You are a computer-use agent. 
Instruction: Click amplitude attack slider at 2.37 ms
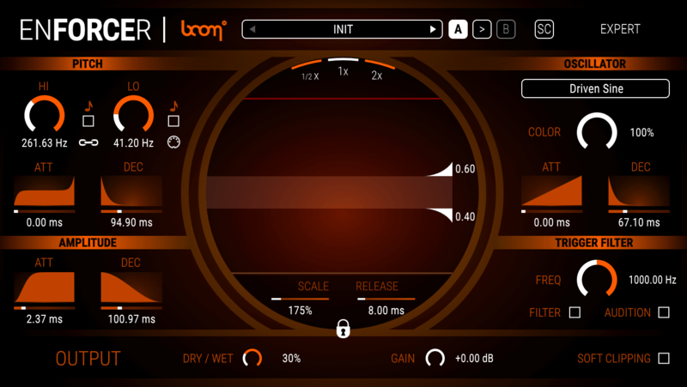pos(45,308)
